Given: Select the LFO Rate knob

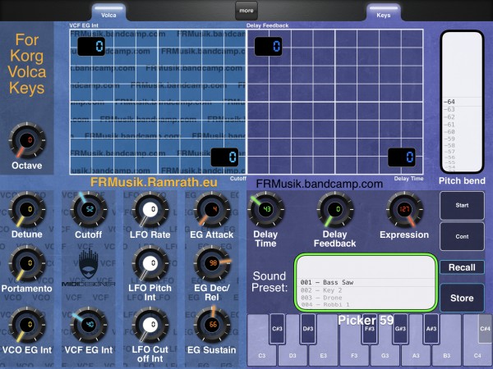Looking at the screenshot, I should (150, 209).
